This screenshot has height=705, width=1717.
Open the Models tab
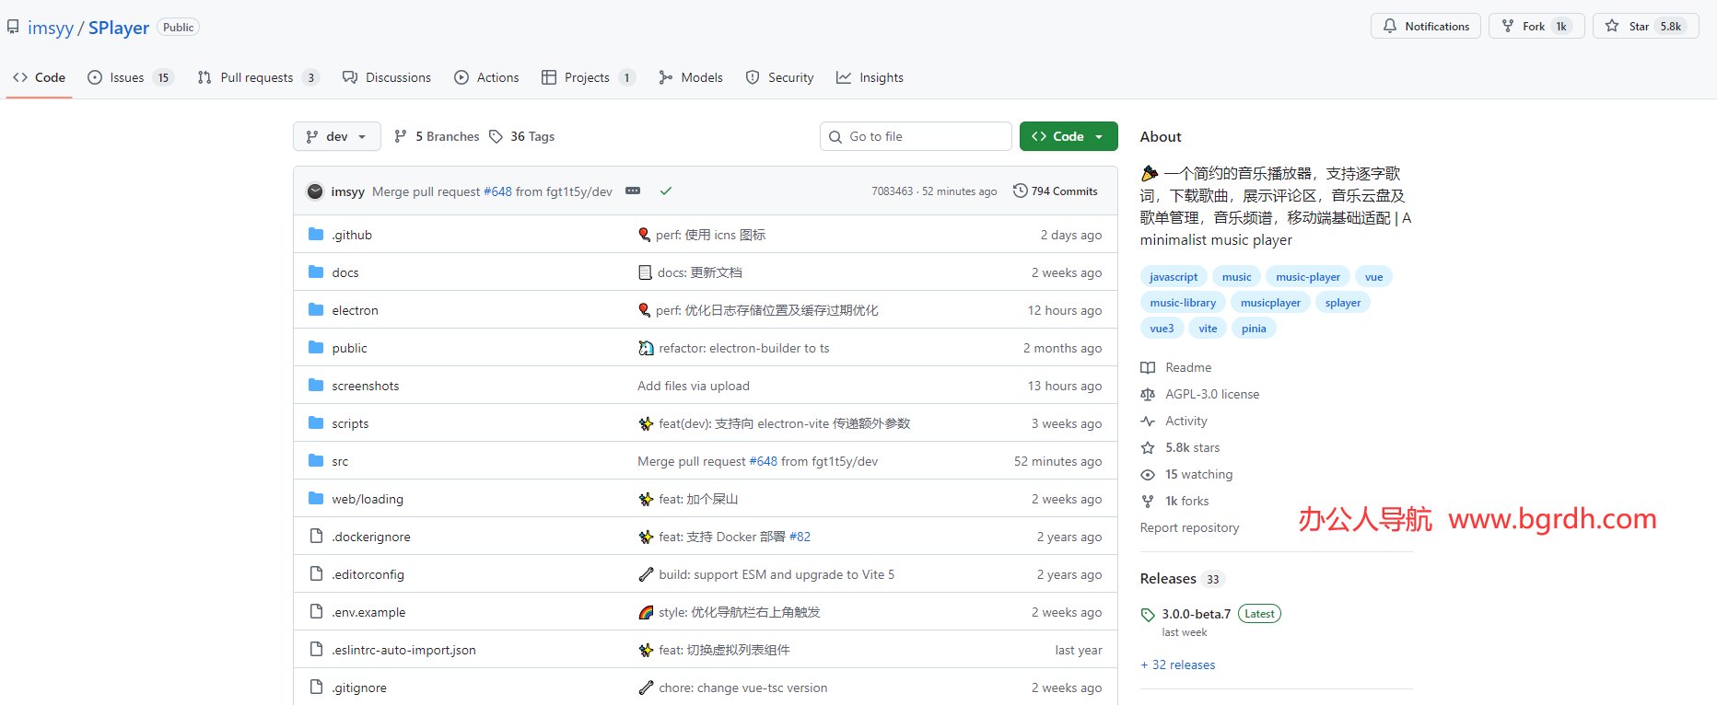coord(691,77)
